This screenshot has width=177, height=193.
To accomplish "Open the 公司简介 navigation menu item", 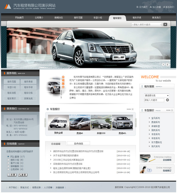I will tap(39, 18).
